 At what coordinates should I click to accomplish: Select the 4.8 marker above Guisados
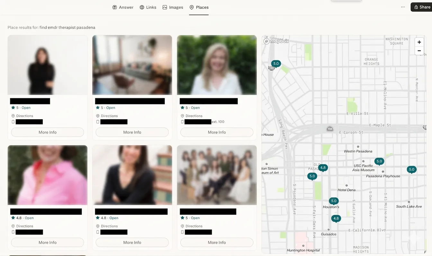click(x=336, y=218)
